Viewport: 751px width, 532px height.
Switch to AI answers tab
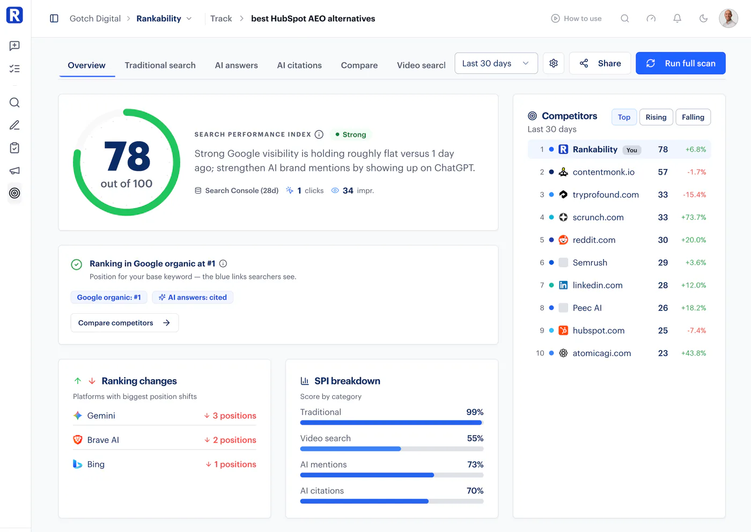click(237, 65)
